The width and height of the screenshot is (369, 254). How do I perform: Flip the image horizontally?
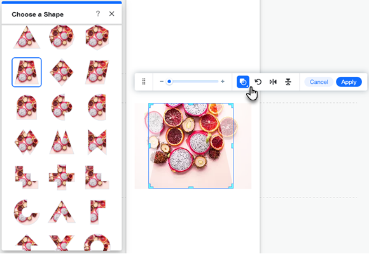pyautogui.click(x=273, y=82)
